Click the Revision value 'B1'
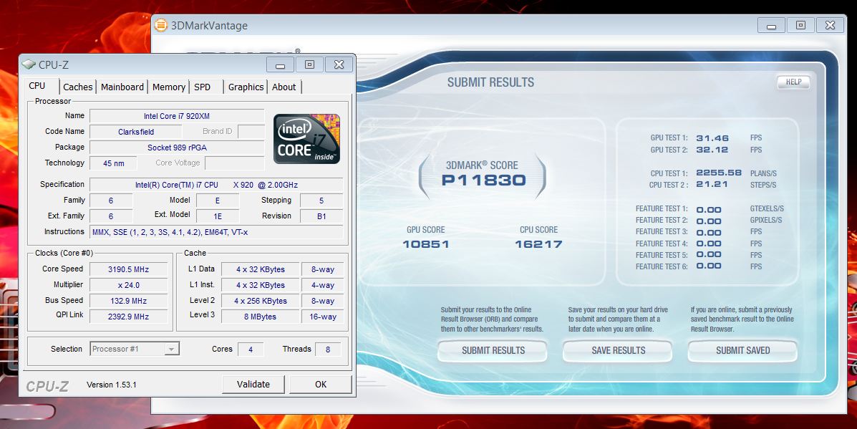Image resolution: width=857 pixels, height=429 pixels. [x=321, y=216]
